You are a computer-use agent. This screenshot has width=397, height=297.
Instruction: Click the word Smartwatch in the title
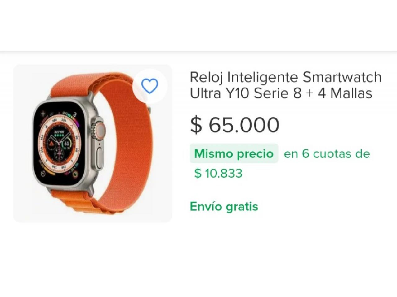(342, 77)
